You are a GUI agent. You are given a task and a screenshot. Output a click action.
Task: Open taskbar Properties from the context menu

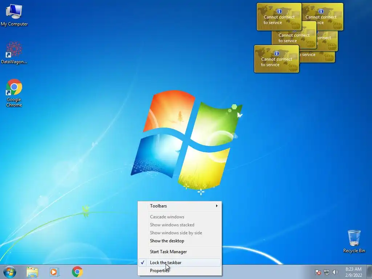(x=179, y=271)
